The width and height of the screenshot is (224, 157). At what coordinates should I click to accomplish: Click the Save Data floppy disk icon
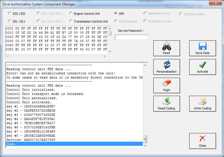click(x=202, y=46)
